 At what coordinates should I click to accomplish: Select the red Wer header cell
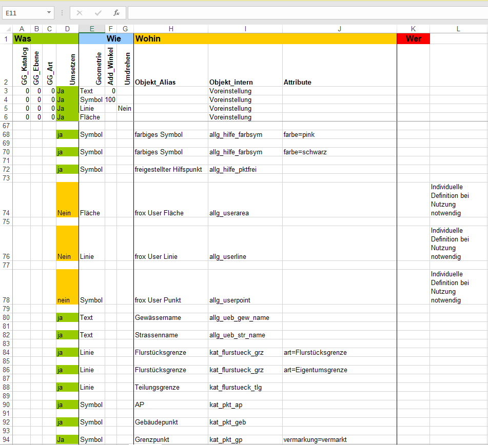(413, 38)
